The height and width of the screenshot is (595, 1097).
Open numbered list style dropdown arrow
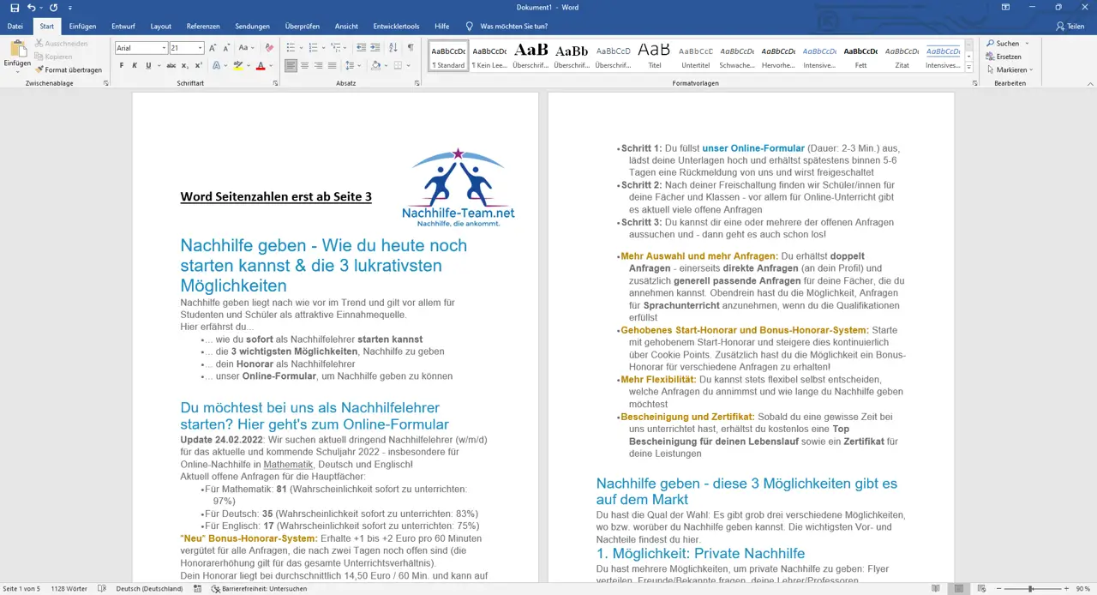click(x=323, y=48)
